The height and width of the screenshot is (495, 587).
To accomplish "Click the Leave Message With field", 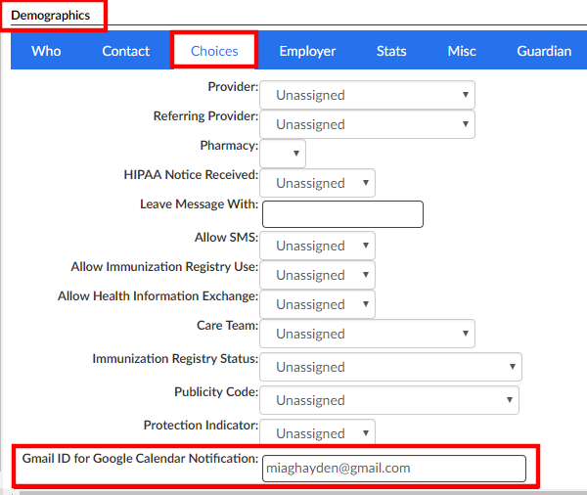I will pos(342,214).
